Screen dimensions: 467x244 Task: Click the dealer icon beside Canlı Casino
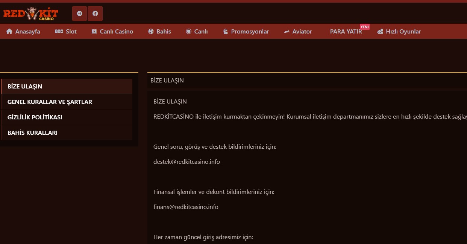pos(94,32)
